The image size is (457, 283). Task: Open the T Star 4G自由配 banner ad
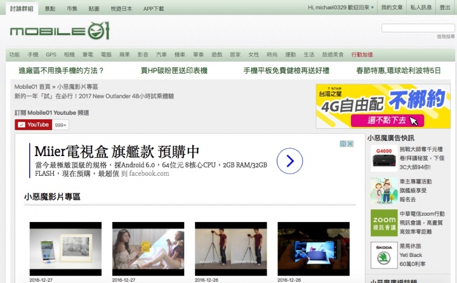pos(383,106)
